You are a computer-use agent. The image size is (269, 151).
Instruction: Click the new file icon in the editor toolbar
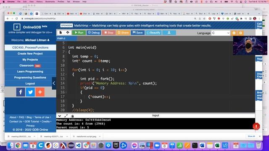point(61,33)
